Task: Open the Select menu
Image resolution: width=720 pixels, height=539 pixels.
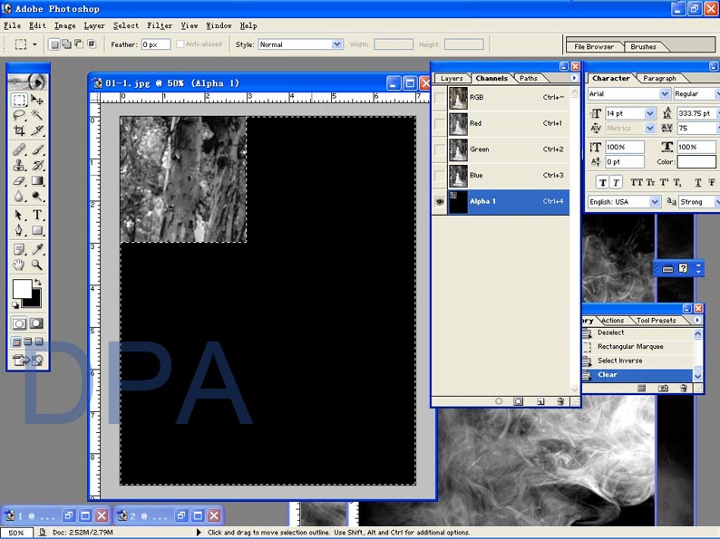Action: coord(126,25)
